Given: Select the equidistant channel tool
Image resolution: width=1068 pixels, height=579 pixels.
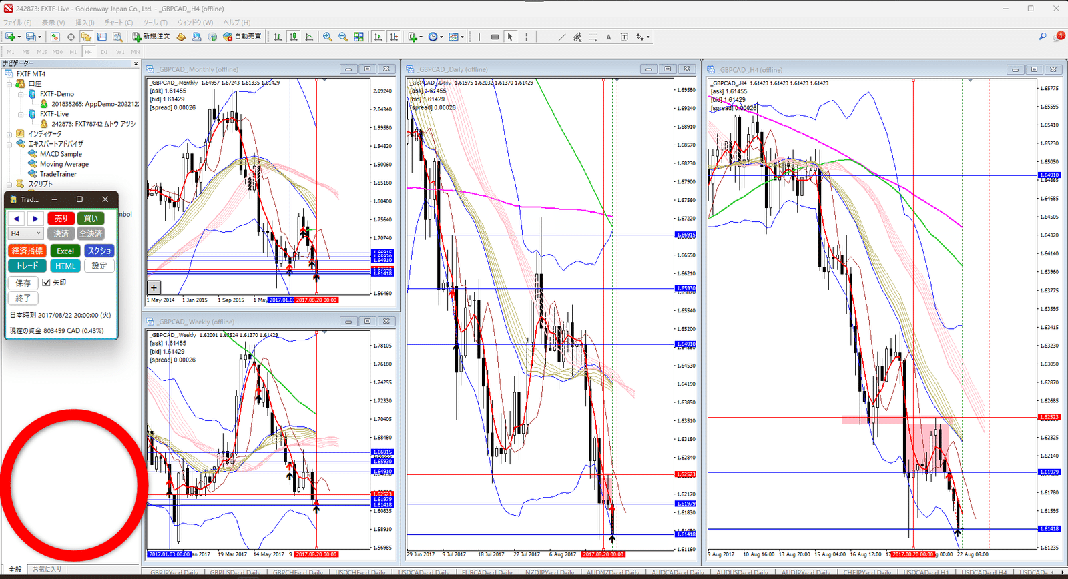Looking at the screenshot, I should tap(577, 37).
